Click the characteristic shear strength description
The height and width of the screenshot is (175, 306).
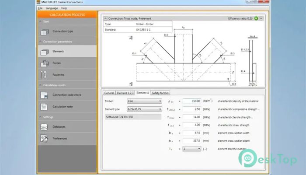click(x=233, y=125)
